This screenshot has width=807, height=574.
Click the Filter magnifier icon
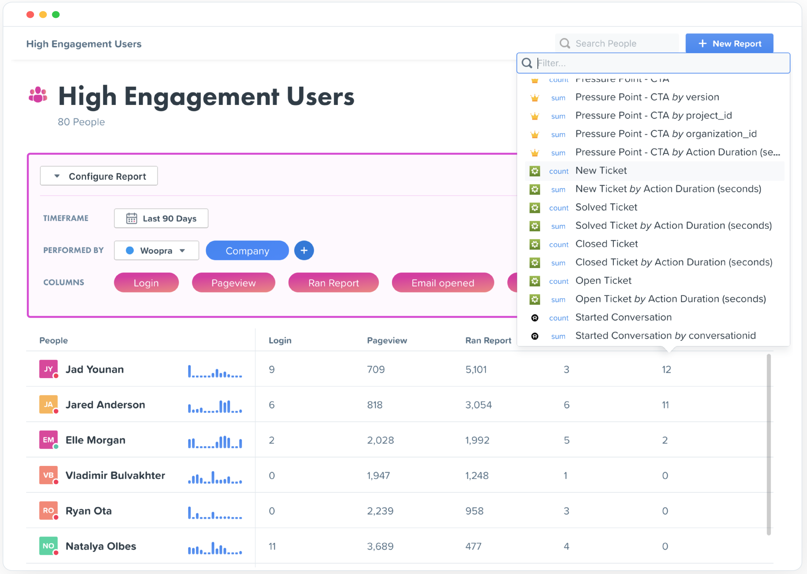point(527,63)
